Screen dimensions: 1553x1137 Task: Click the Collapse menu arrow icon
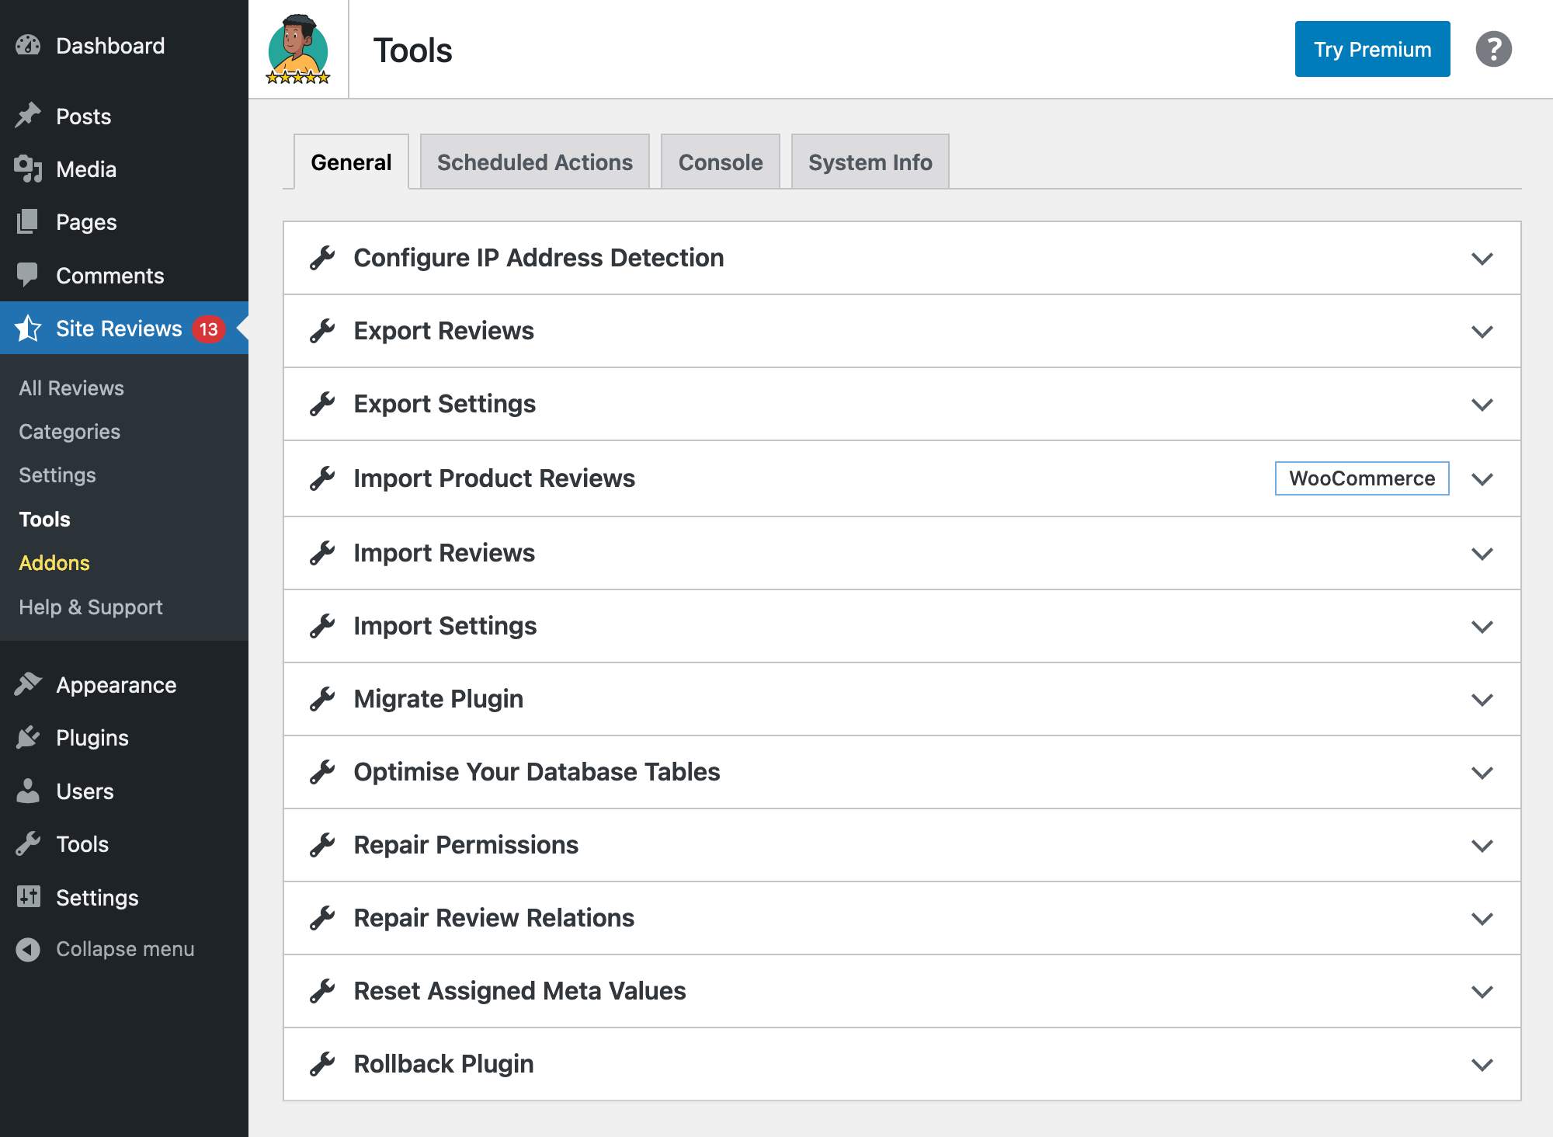pyautogui.click(x=28, y=949)
